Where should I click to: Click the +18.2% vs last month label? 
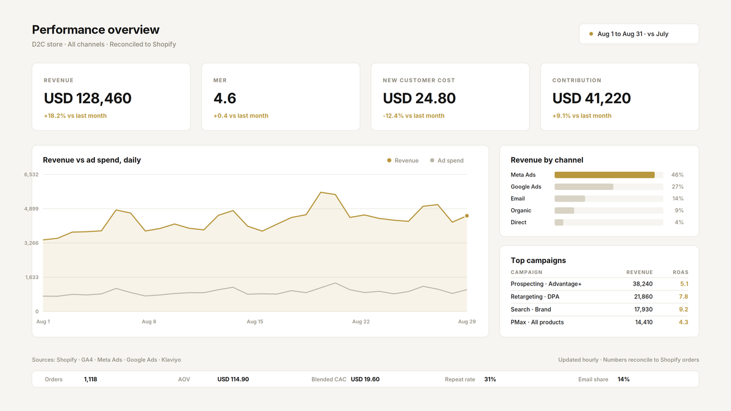75,116
